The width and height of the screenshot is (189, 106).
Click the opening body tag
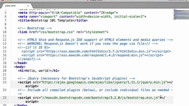[20, 67]
